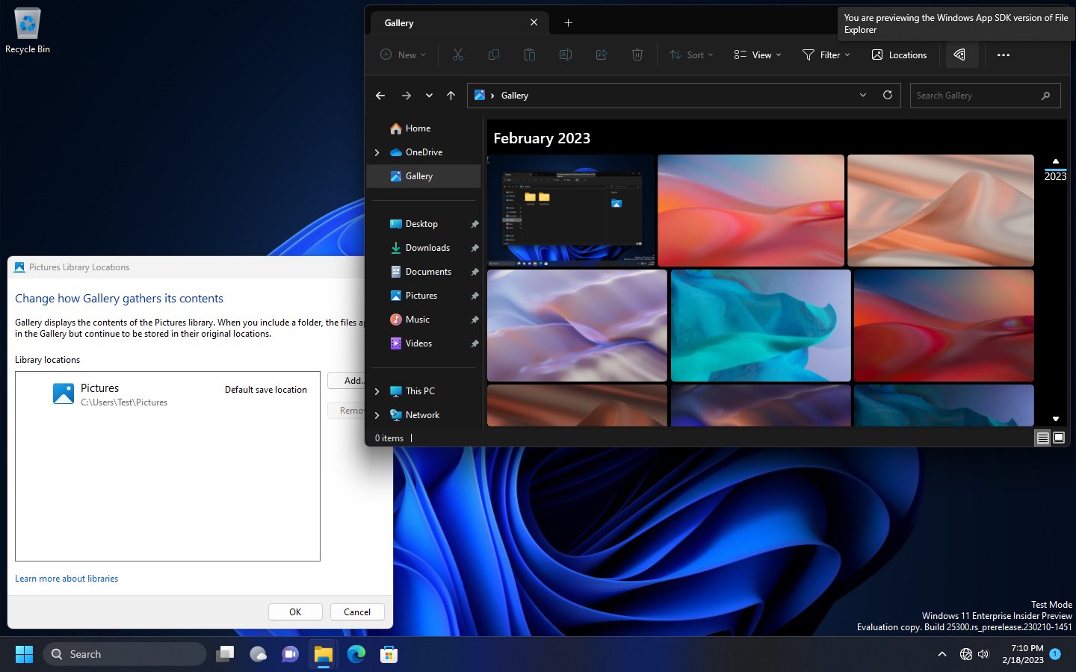Click the 2023 marker on the Gallery scrollbar
1076x672 pixels.
1055,176
